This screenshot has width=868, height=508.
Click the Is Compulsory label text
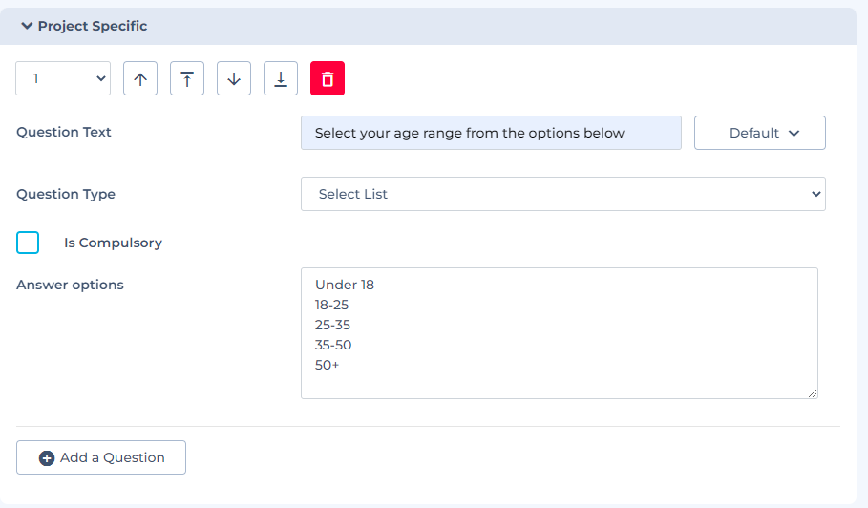click(x=113, y=243)
